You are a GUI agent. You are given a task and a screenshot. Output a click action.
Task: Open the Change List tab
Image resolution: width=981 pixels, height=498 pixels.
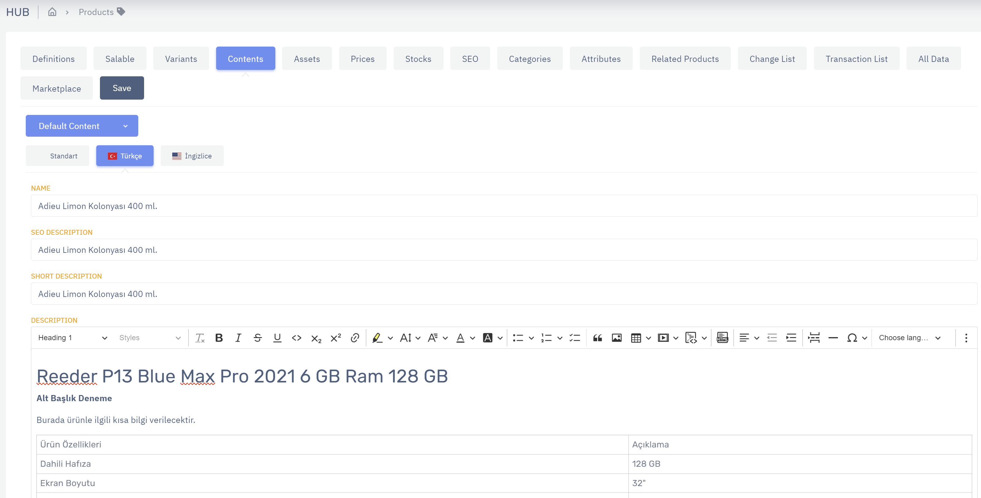click(x=772, y=59)
